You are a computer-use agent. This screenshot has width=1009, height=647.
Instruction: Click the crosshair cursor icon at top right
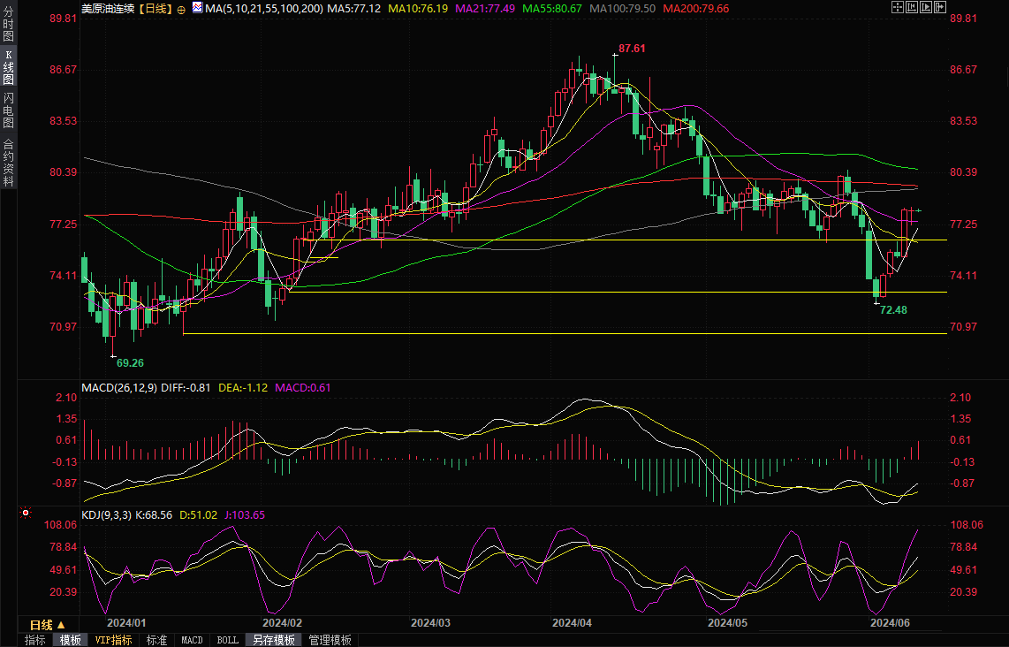[x=897, y=8]
